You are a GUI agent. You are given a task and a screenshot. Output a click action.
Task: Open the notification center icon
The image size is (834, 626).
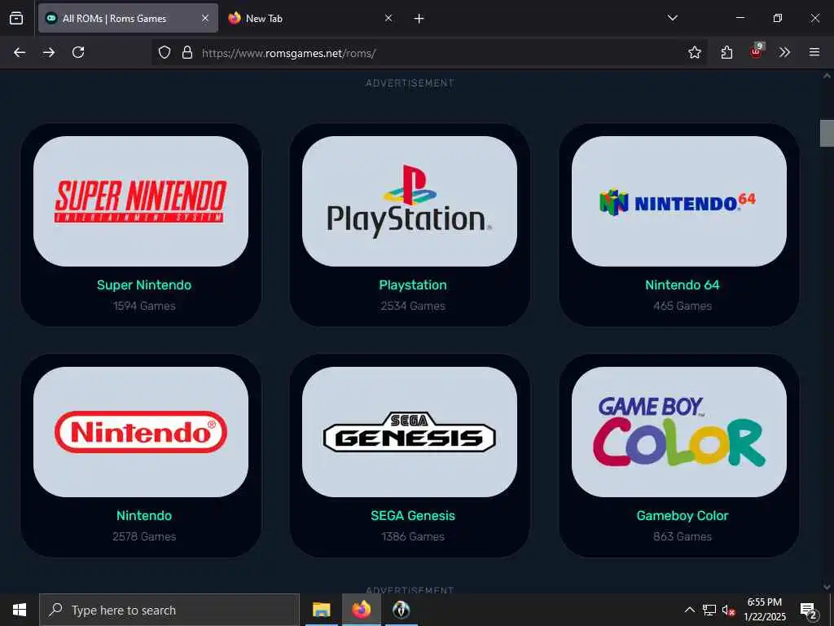coord(809,610)
